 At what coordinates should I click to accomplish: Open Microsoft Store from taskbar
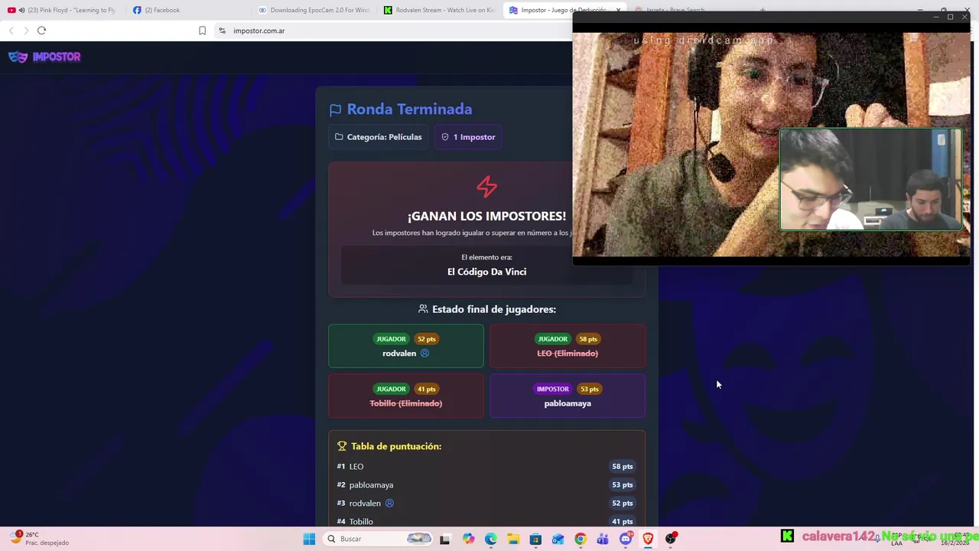pyautogui.click(x=535, y=539)
